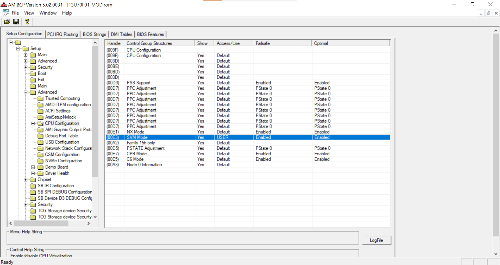Expand the first Main tree node

point(26,55)
